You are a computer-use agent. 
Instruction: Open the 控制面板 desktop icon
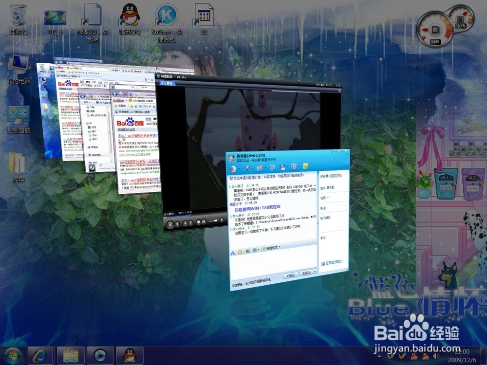tap(19, 120)
